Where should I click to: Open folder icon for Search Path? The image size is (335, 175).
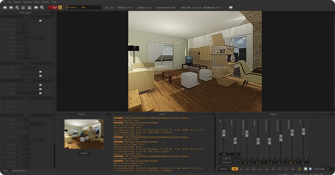tap(40, 93)
